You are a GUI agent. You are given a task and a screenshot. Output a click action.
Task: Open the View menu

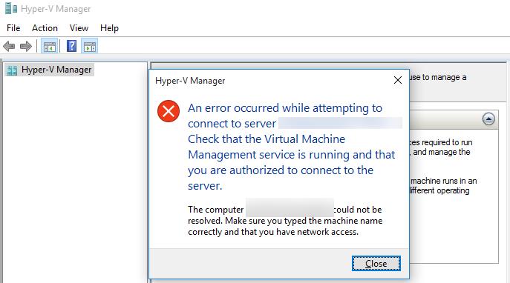(79, 28)
